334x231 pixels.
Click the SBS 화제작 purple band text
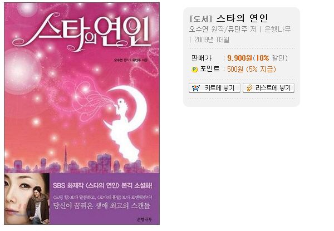point(102,185)
